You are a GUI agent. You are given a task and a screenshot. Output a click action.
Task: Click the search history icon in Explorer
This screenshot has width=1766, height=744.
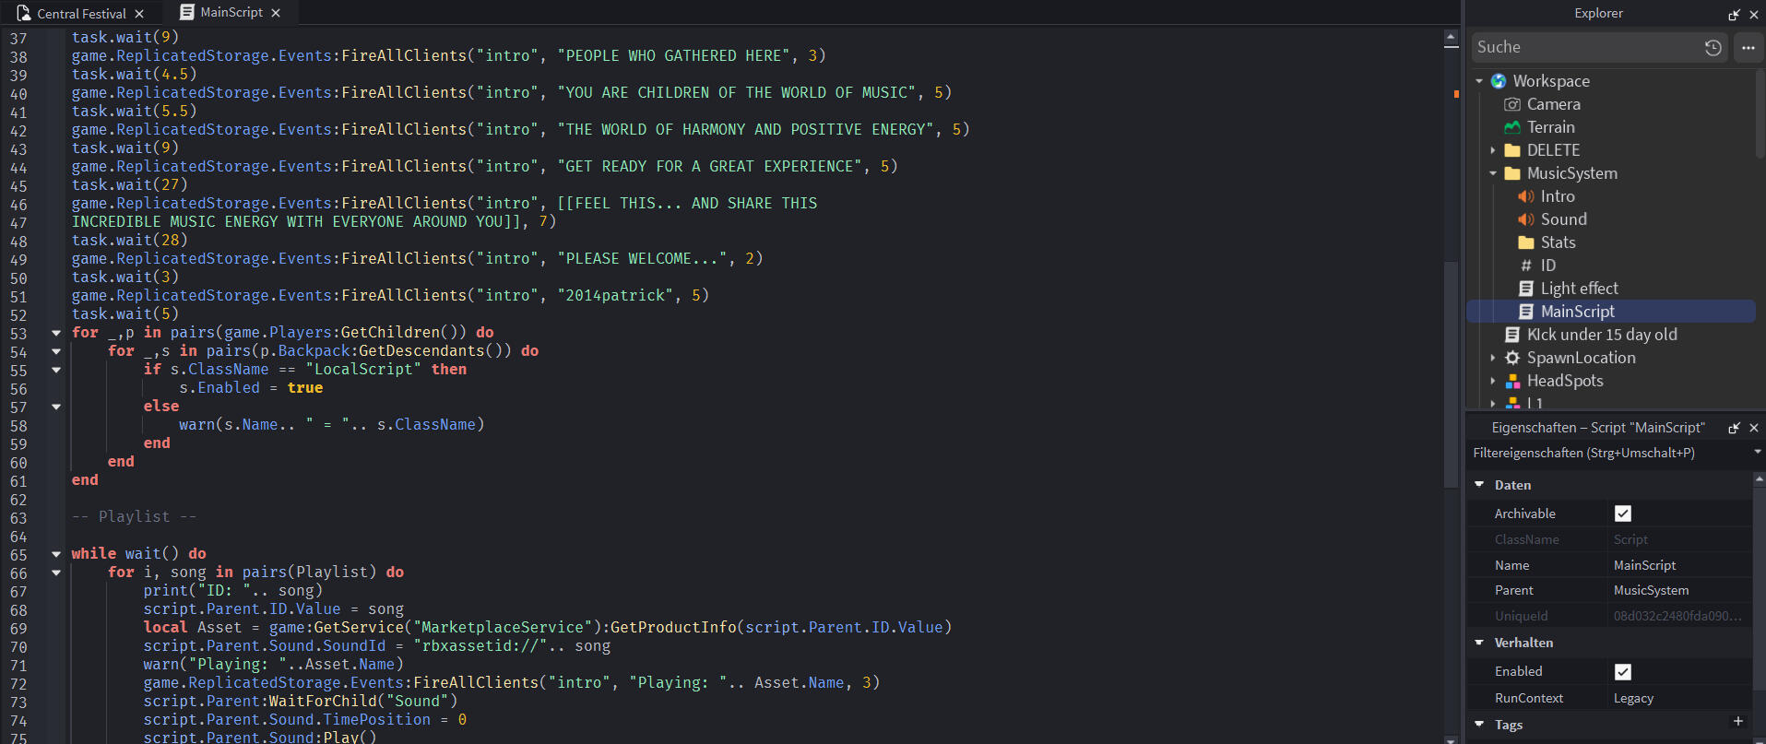[x=1713, y=48]
